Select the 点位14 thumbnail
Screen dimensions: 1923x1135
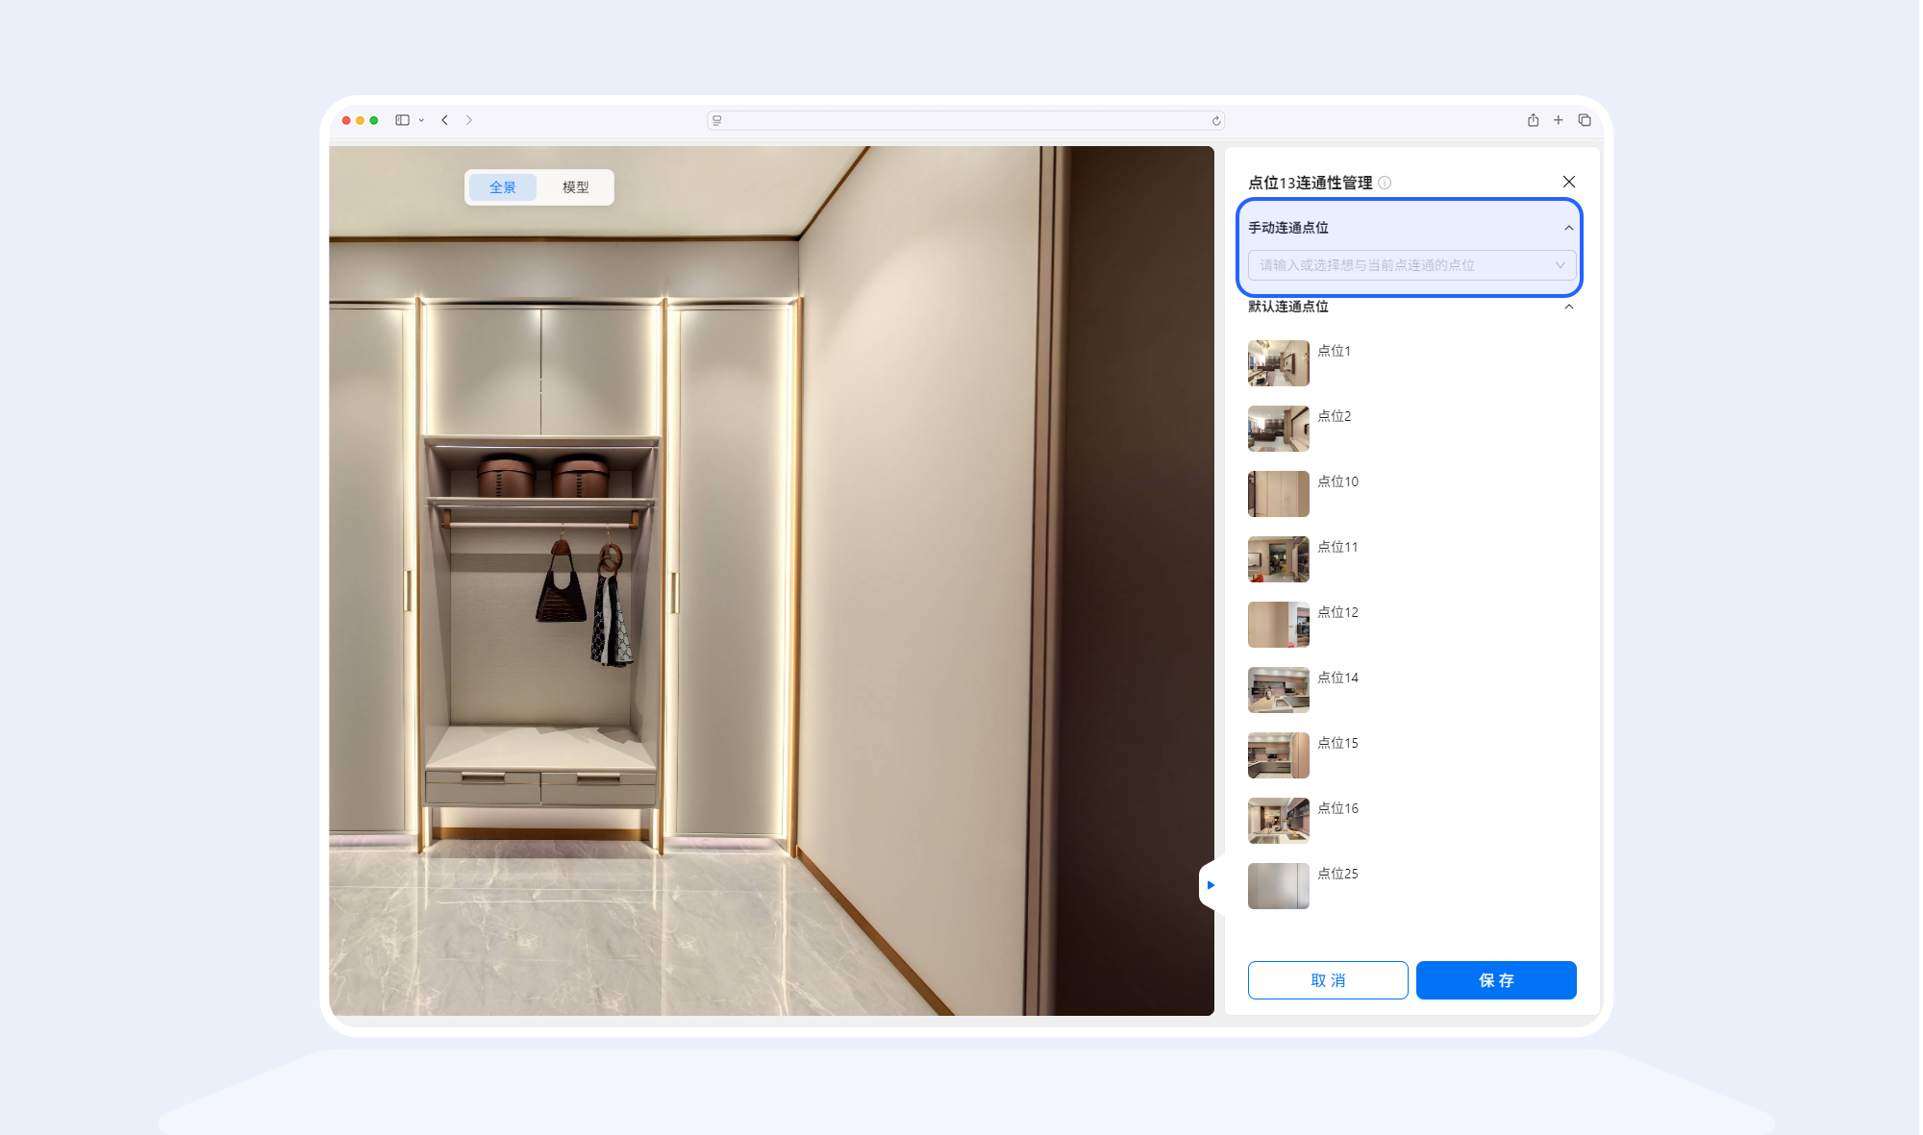[x=1278, y=690]
